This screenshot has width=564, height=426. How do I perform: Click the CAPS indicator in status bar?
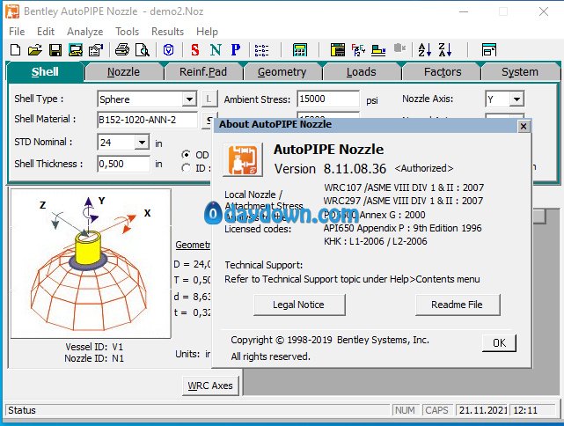[x=436, y=410]
